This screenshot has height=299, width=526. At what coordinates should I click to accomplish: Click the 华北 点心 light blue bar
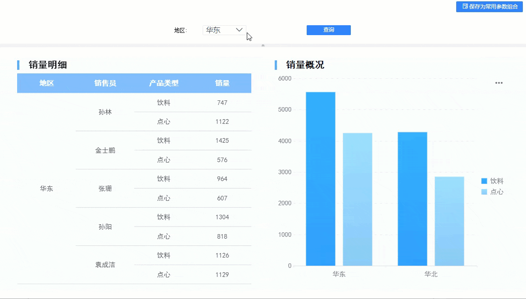[x=449, y=221]
